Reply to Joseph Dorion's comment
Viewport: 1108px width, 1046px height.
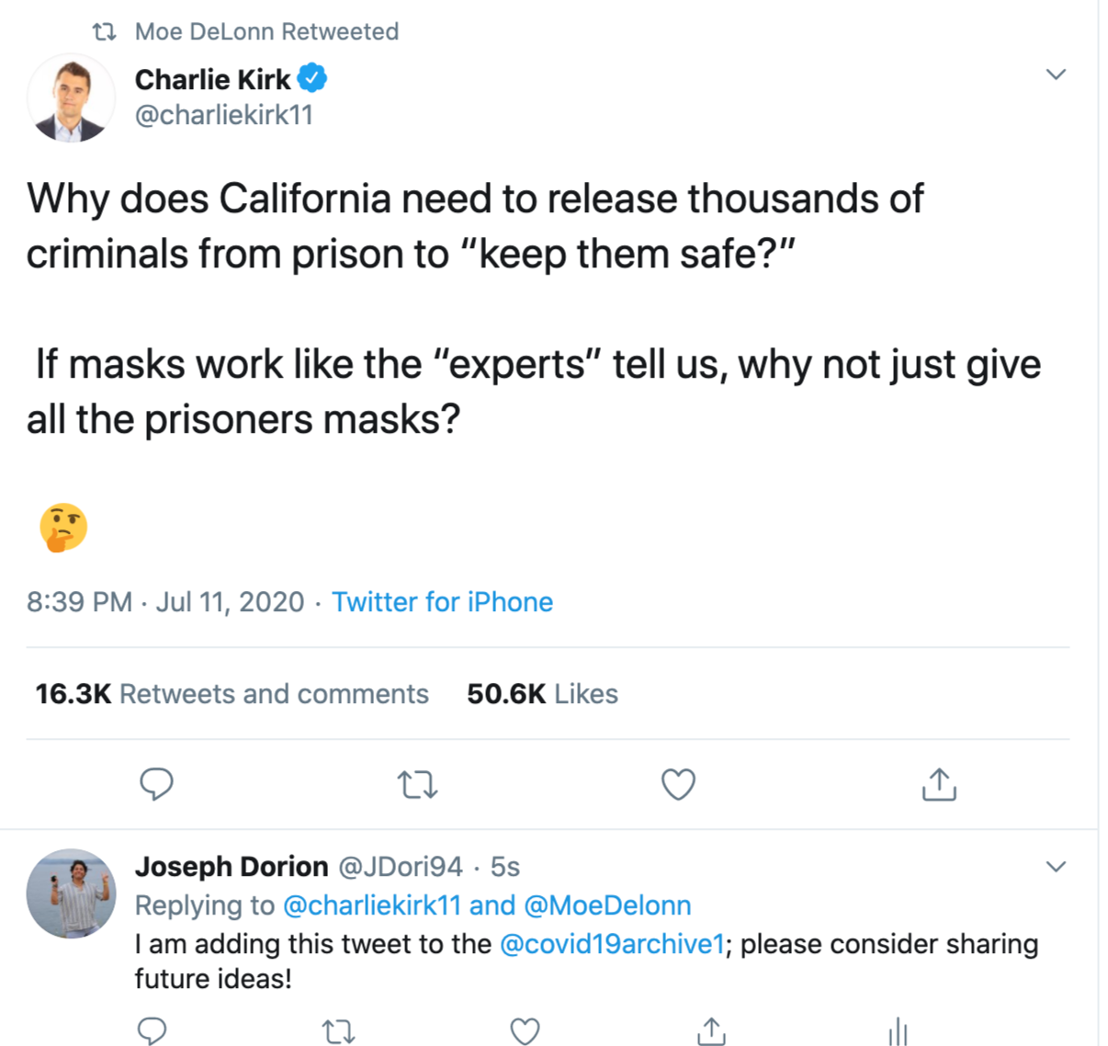[152, 1030]
